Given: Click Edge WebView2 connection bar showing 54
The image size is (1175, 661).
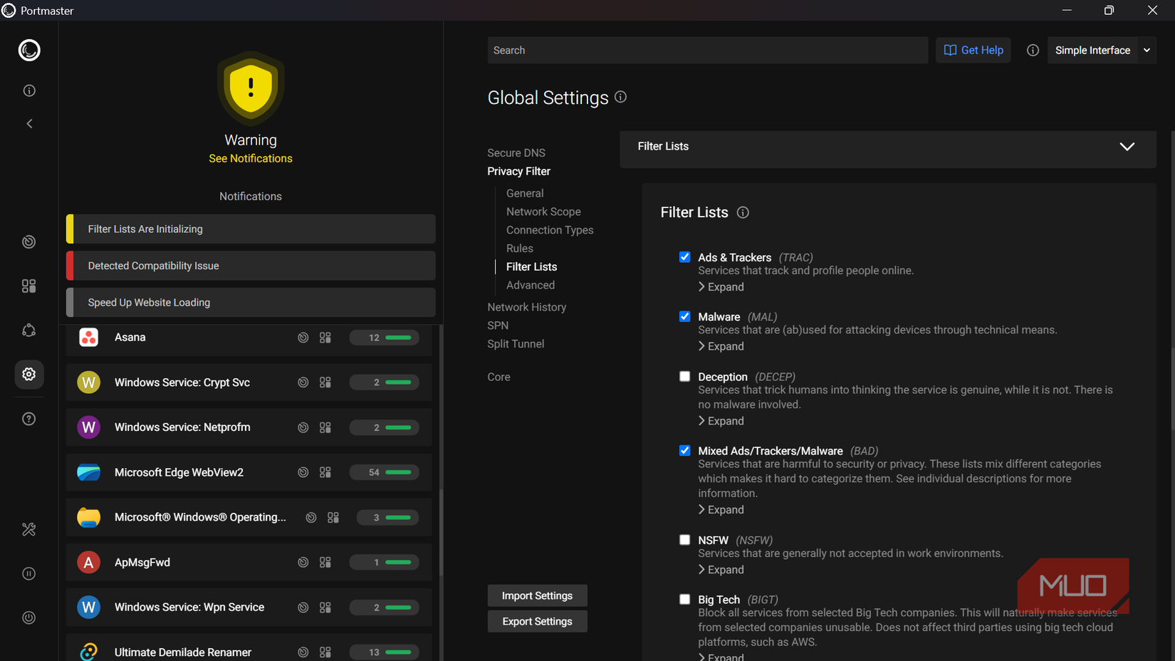Looking at the screenshot, I should tap(384, 472).
